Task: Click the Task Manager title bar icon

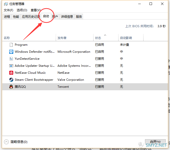Action: coord(6,4)
